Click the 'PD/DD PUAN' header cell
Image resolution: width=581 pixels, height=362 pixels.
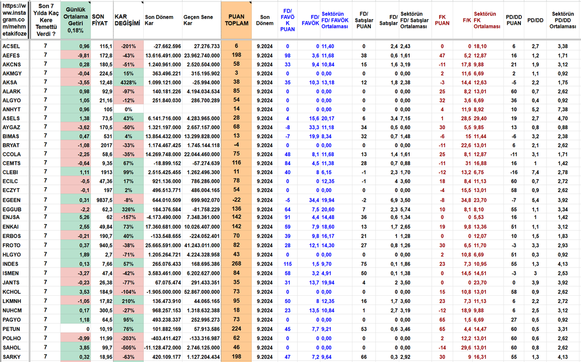click(514, 19)
